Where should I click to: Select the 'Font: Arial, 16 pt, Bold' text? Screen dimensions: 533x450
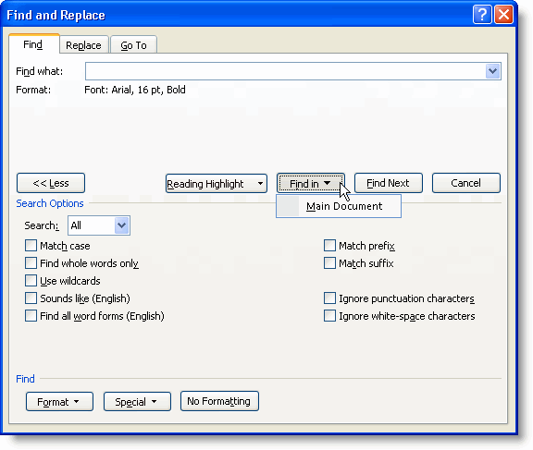135,90
